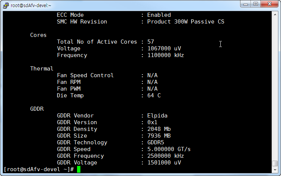Click the value 1100000 kHz
Viewport: 281px width, 176px height.
166,55
